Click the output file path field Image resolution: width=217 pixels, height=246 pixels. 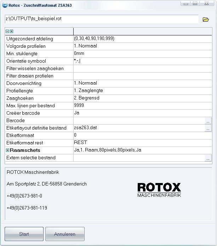tap(102, 19)
